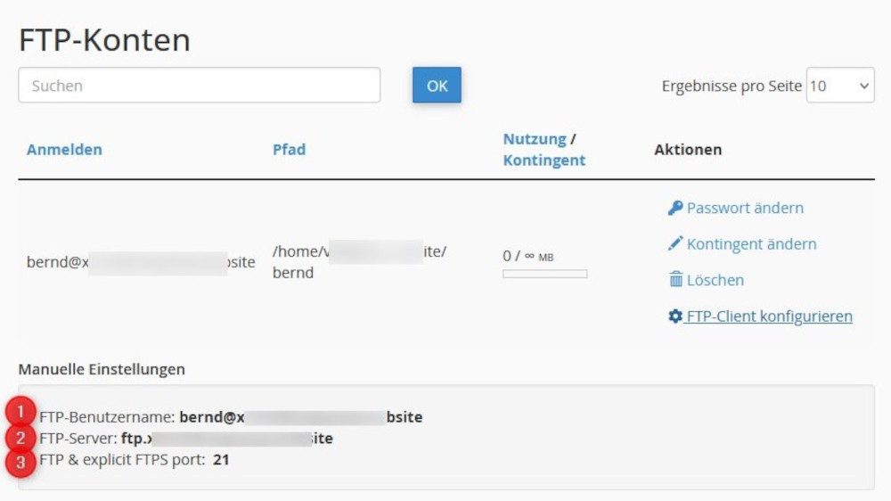Screen dimensions: 891x501
Task: Sort the list by Pfad column
Action: 289,150
